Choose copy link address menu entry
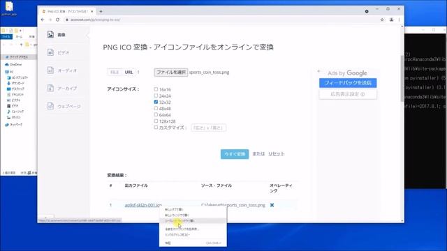This screenshot has width=447, height=251. pos(193,235)
